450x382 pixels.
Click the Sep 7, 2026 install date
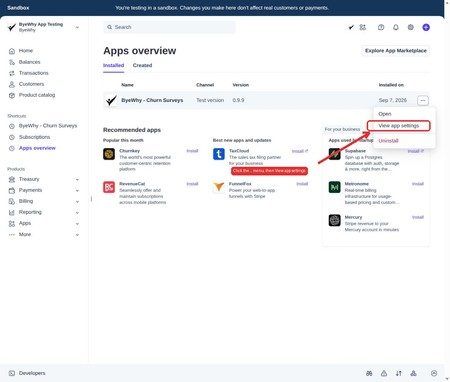(392, 100)
